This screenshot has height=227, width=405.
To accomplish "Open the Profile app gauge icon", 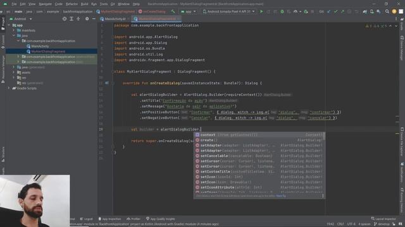I will 296,11.
